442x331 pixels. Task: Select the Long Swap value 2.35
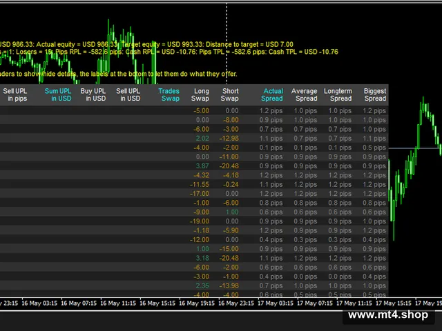(202, 285)
